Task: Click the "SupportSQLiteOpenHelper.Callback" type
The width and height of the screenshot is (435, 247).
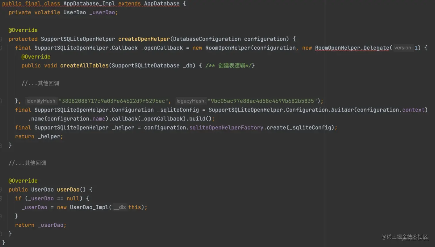Action: [x=86, y=48]
